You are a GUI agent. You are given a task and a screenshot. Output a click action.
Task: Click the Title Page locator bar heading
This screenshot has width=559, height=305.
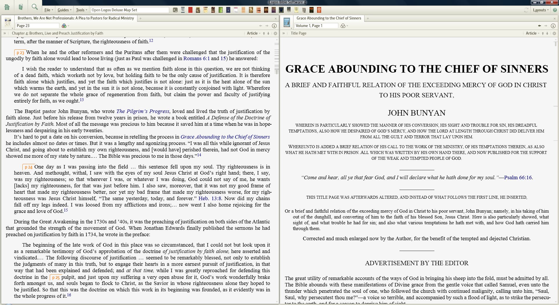coord(298,33)
